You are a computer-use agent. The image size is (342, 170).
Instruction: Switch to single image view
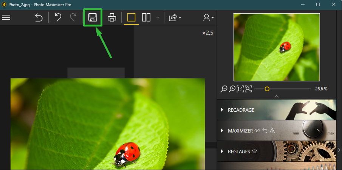(x=131, y=17)
